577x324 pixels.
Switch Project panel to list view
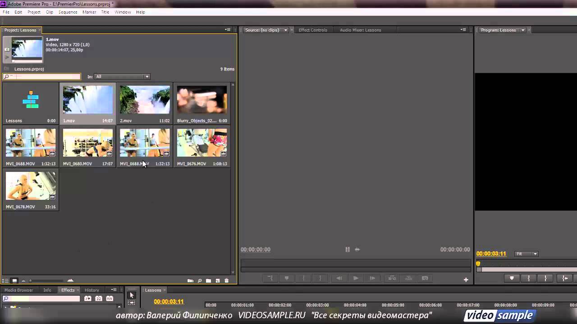pos(6,280)
